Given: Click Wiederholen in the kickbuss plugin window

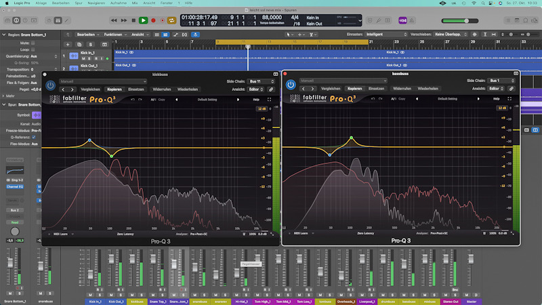Looking at the screenshot, I should coord(188,89).
